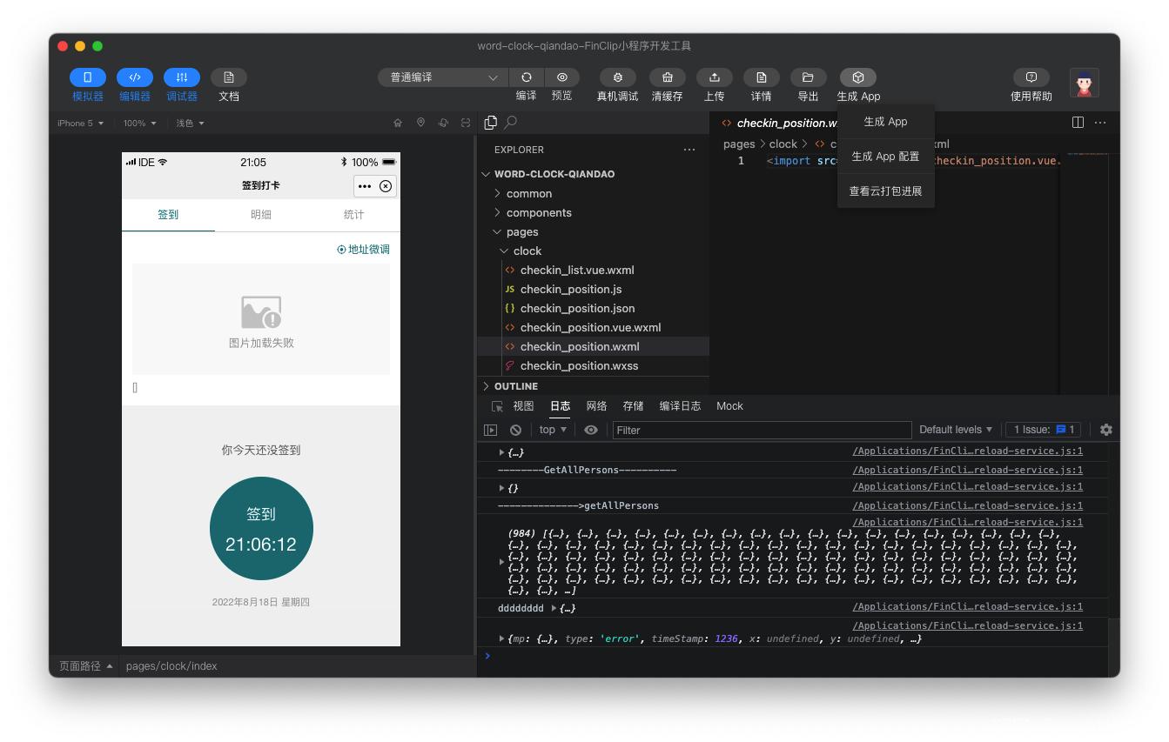This screenshot has width=1169, height=742.
Task: Click the 导出 export icon
Action: pyautogui.click(x=809, y=77)
